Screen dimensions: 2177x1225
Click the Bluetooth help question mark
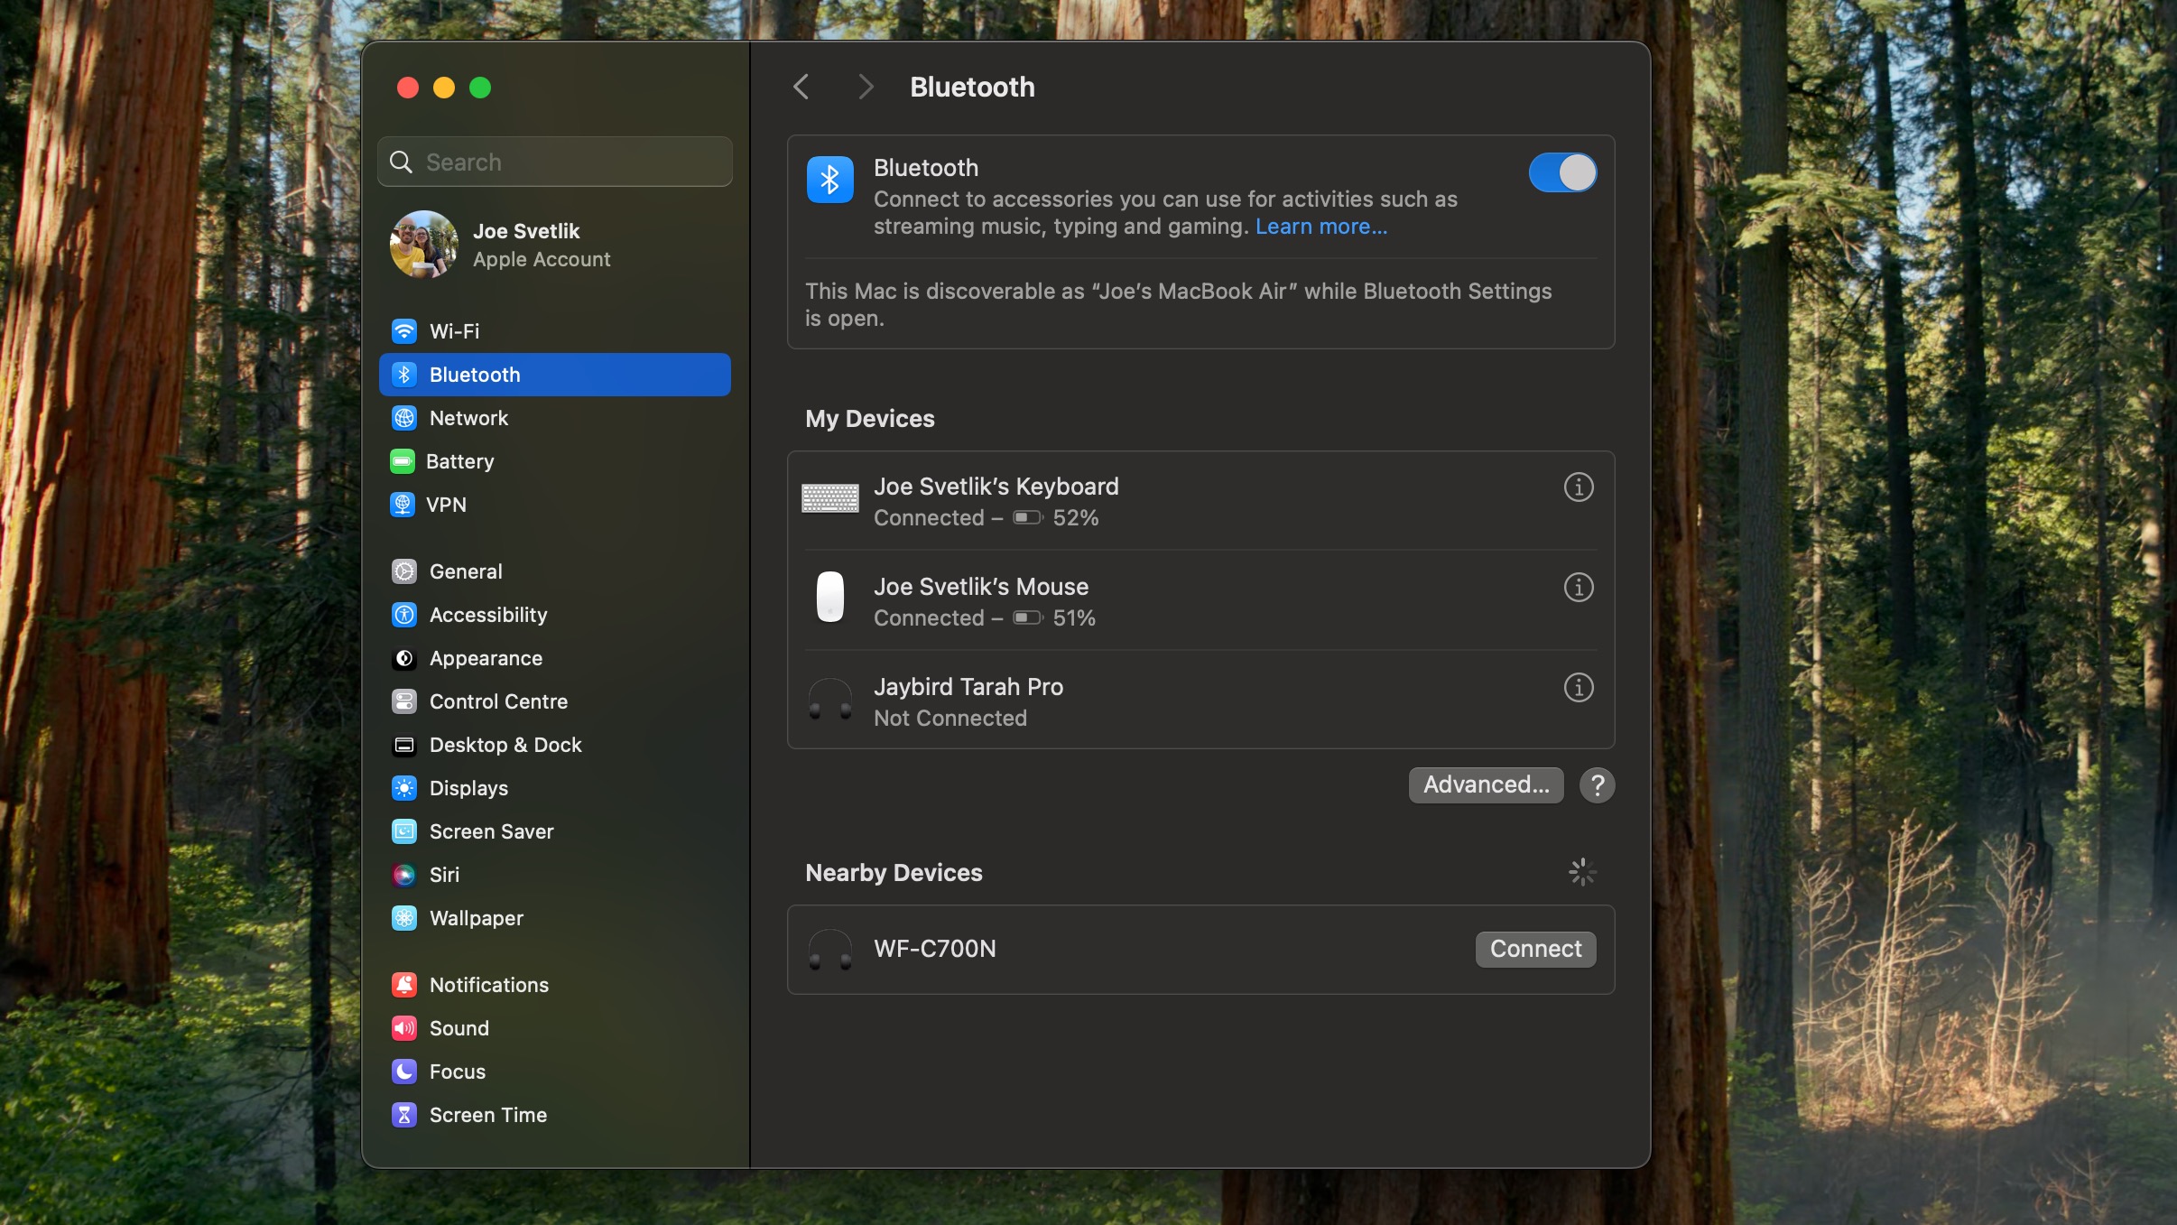tap(1596, 784)
